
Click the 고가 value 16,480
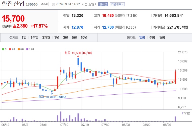click(108, 16)
